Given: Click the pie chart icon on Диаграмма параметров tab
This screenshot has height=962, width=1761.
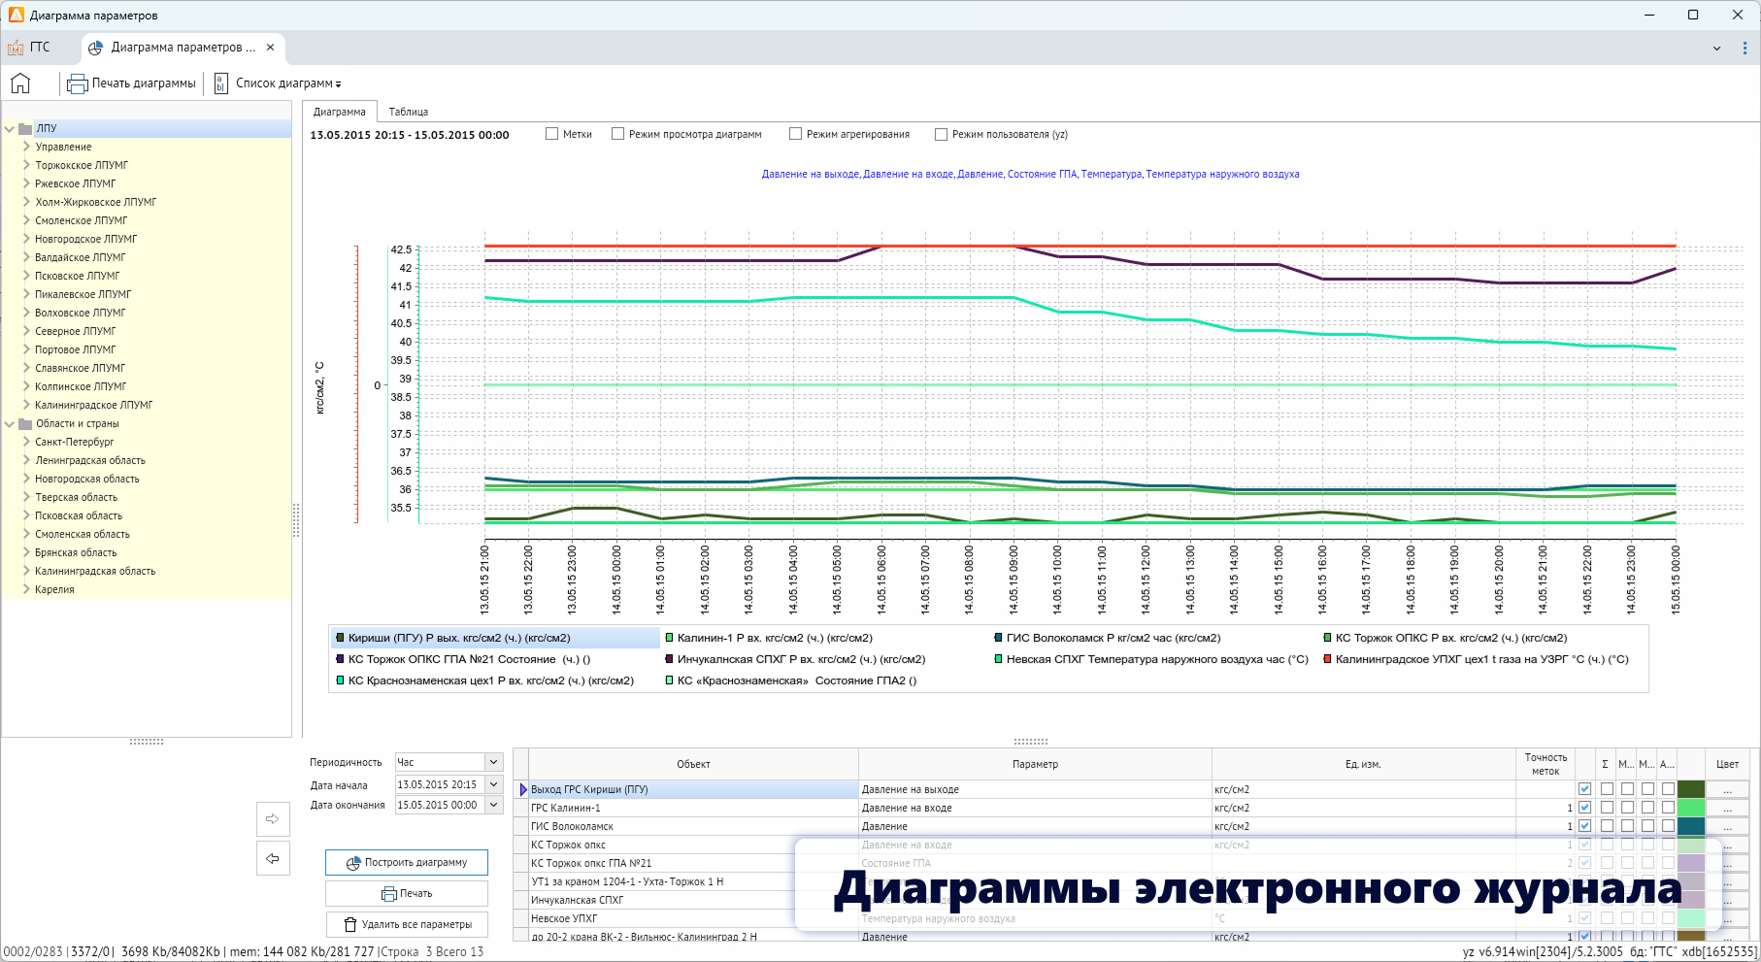Looking at the screenshot, I should click(x=95, y=48).
